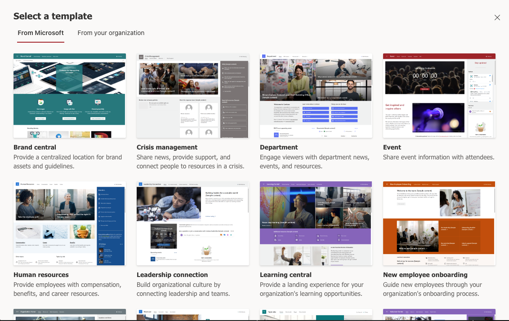509x321 pixels.
Task: Choose the Learning central template preview
Action: pos(316,223)
